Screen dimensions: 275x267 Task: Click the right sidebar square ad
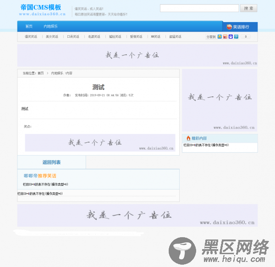[x=220, y=100]
